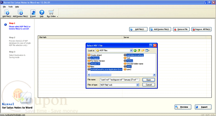Select the 'January 27' file
The height and width of the screenshot is (116, 216).
click(95, 64)
